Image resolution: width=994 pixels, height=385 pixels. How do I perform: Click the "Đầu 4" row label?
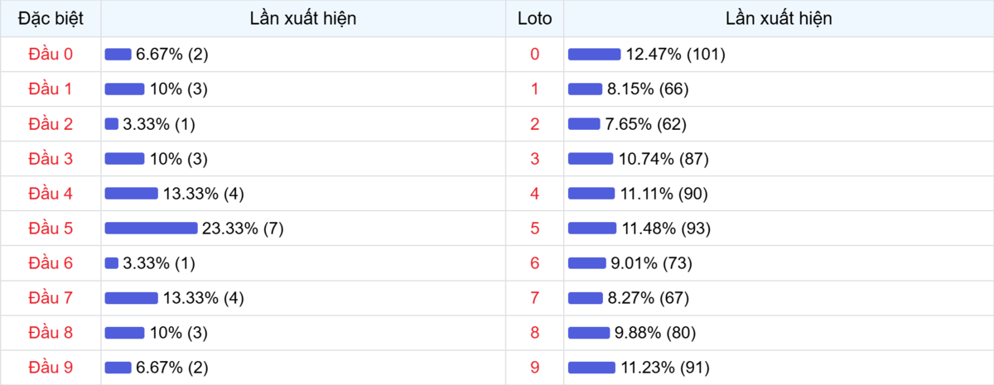pyautogui.click(x=51, y=194)
